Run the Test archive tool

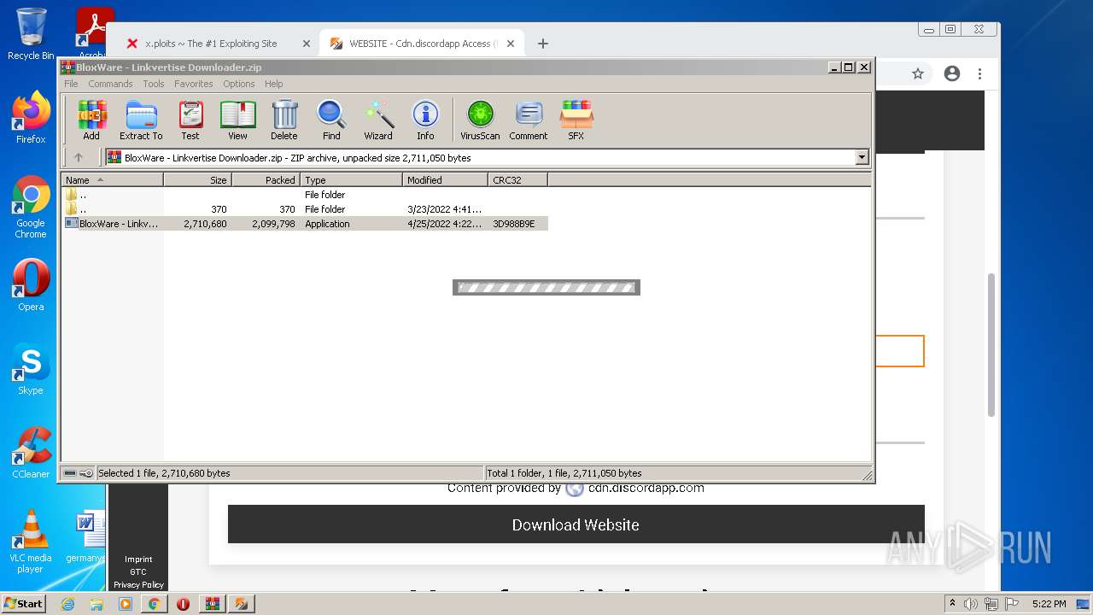click(190, 120)
